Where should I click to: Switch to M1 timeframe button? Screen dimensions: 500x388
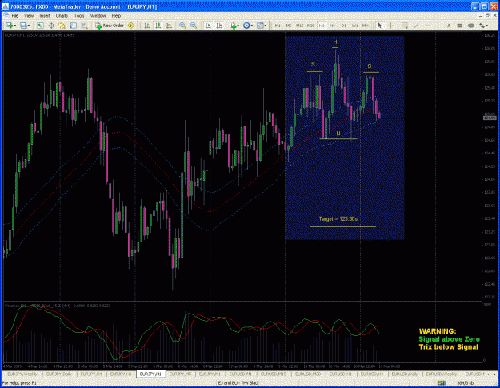pyautogui.click(x=278, y=26)
